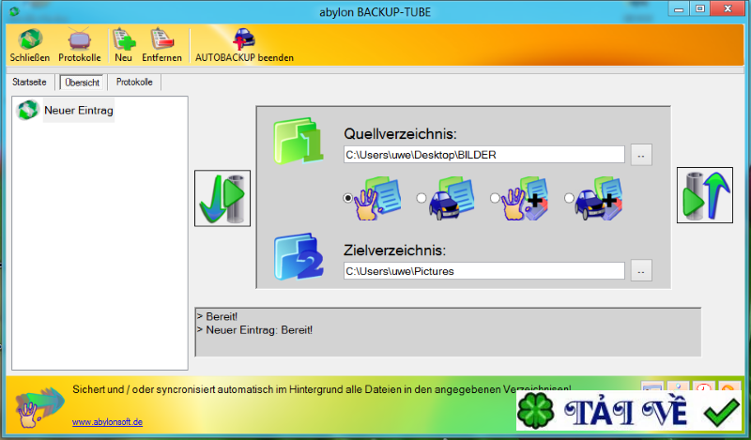Click the hand with plus documents icon

525,199
